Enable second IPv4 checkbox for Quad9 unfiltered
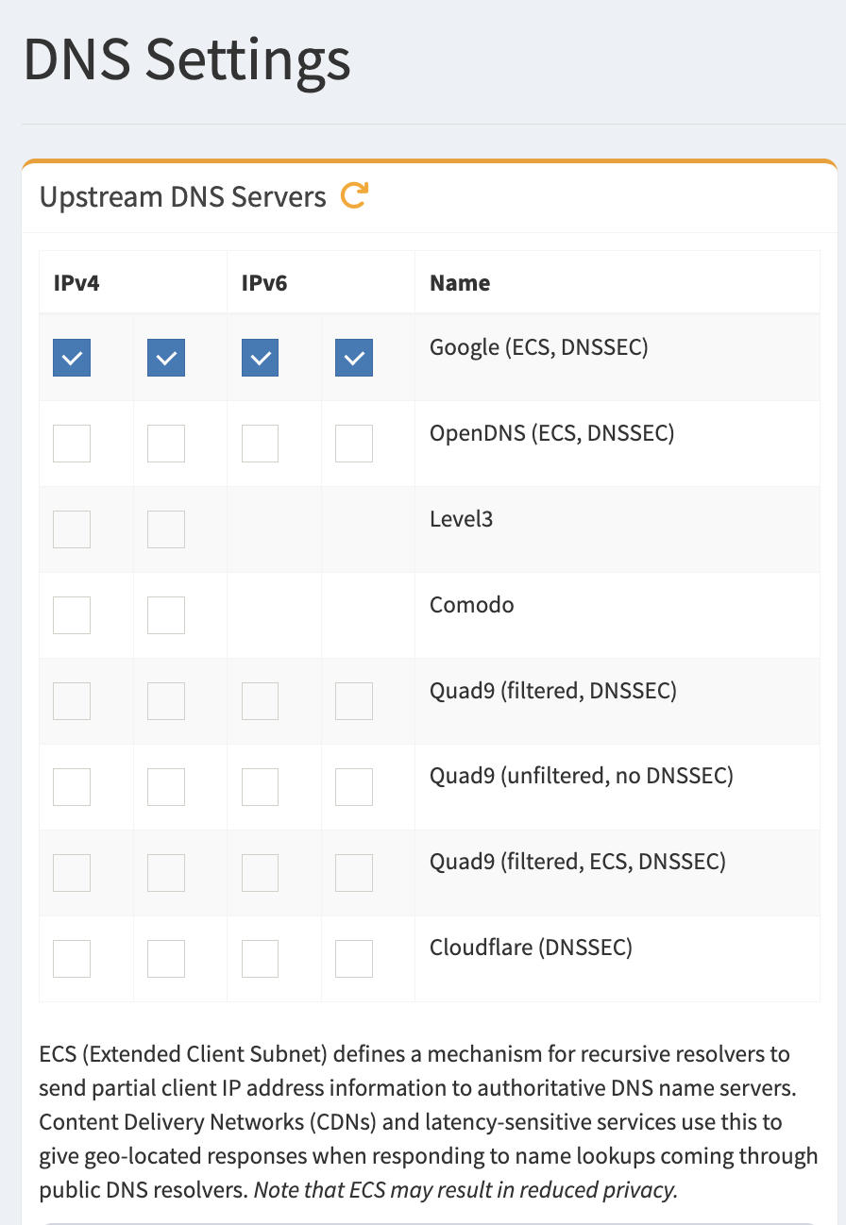846x1225 pixels. tap(166, 787)
